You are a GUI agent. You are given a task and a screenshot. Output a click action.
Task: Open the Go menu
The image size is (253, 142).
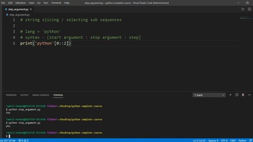(39, 3)
